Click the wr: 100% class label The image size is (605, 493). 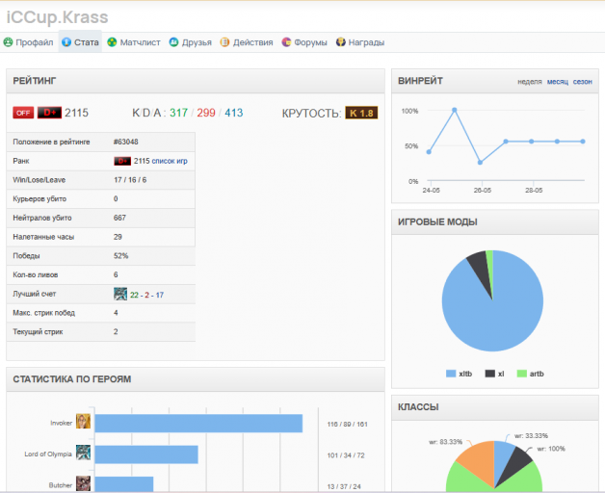pos(551,449)
